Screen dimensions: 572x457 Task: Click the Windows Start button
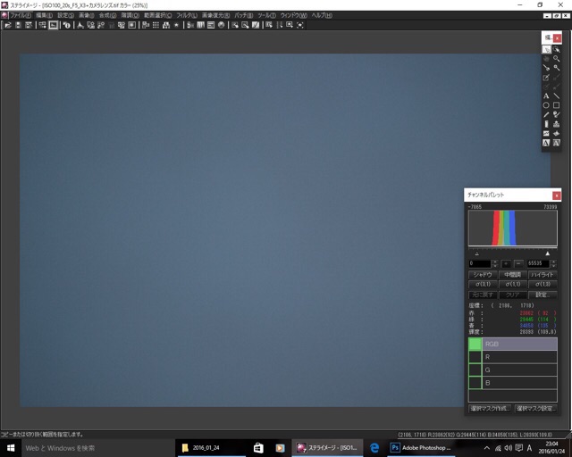coord(11,448)
